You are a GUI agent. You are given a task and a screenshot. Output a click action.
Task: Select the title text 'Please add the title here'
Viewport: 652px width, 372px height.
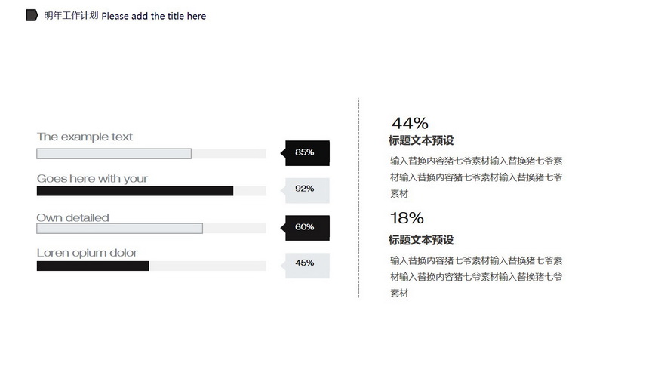coord(153,16)
